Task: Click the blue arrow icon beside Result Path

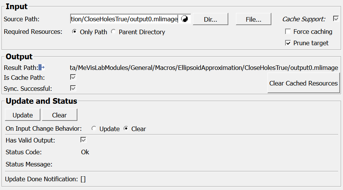Action: click(x=42, y=68)
